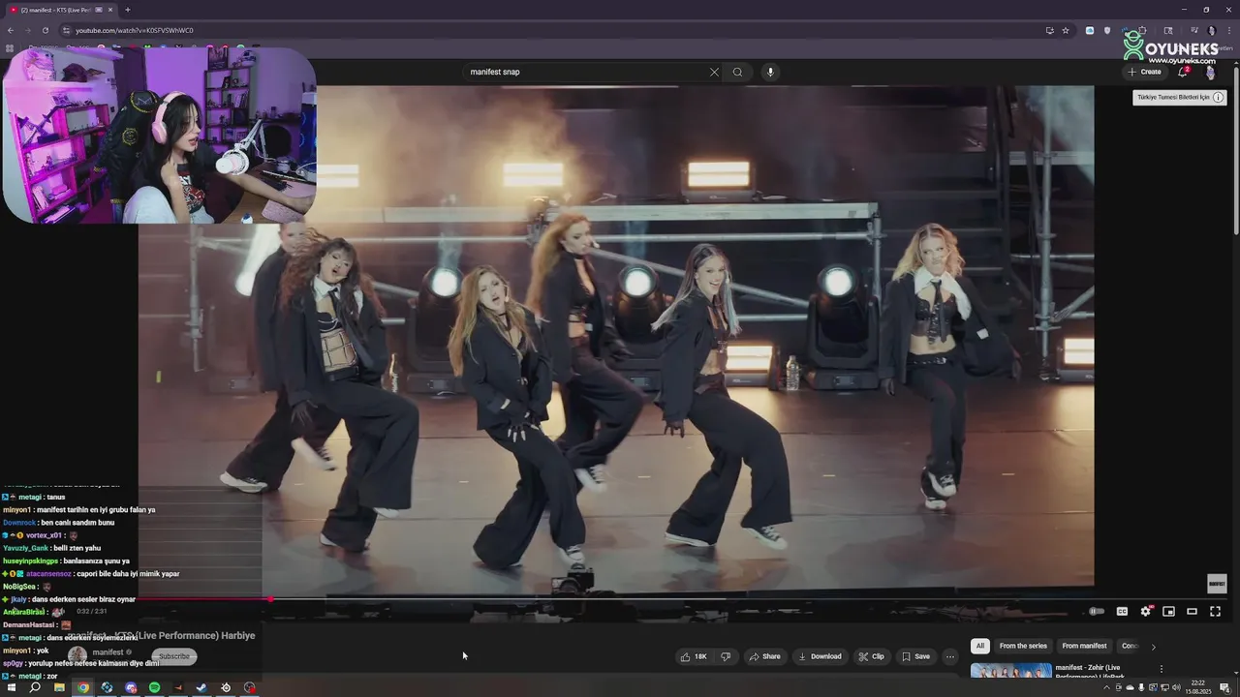The width and height of the screenshot is (1240, 697).
Task: Open Chrome extensions puzzle icon
Action: (1142, 30)
